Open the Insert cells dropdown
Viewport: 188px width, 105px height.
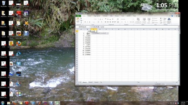point(155,18)
